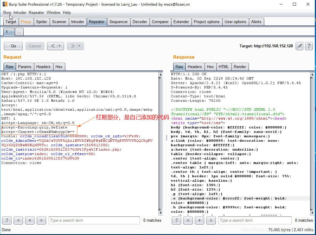The image size is (316, 235).
Task: Click the response pane scroll-down arrow
Action: click(312, 213)
